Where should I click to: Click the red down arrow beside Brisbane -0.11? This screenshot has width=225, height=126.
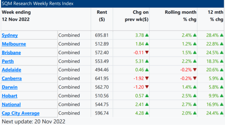147,52
